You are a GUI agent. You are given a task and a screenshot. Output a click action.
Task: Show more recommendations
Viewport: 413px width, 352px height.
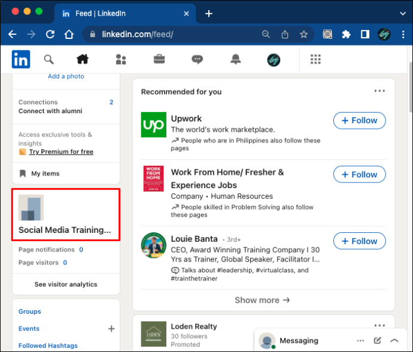click(x=262, y=300)
